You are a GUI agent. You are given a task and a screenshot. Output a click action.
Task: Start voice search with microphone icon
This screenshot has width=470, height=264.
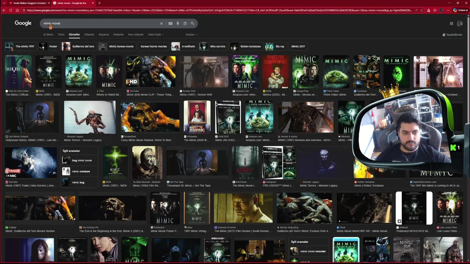(178, 23)
